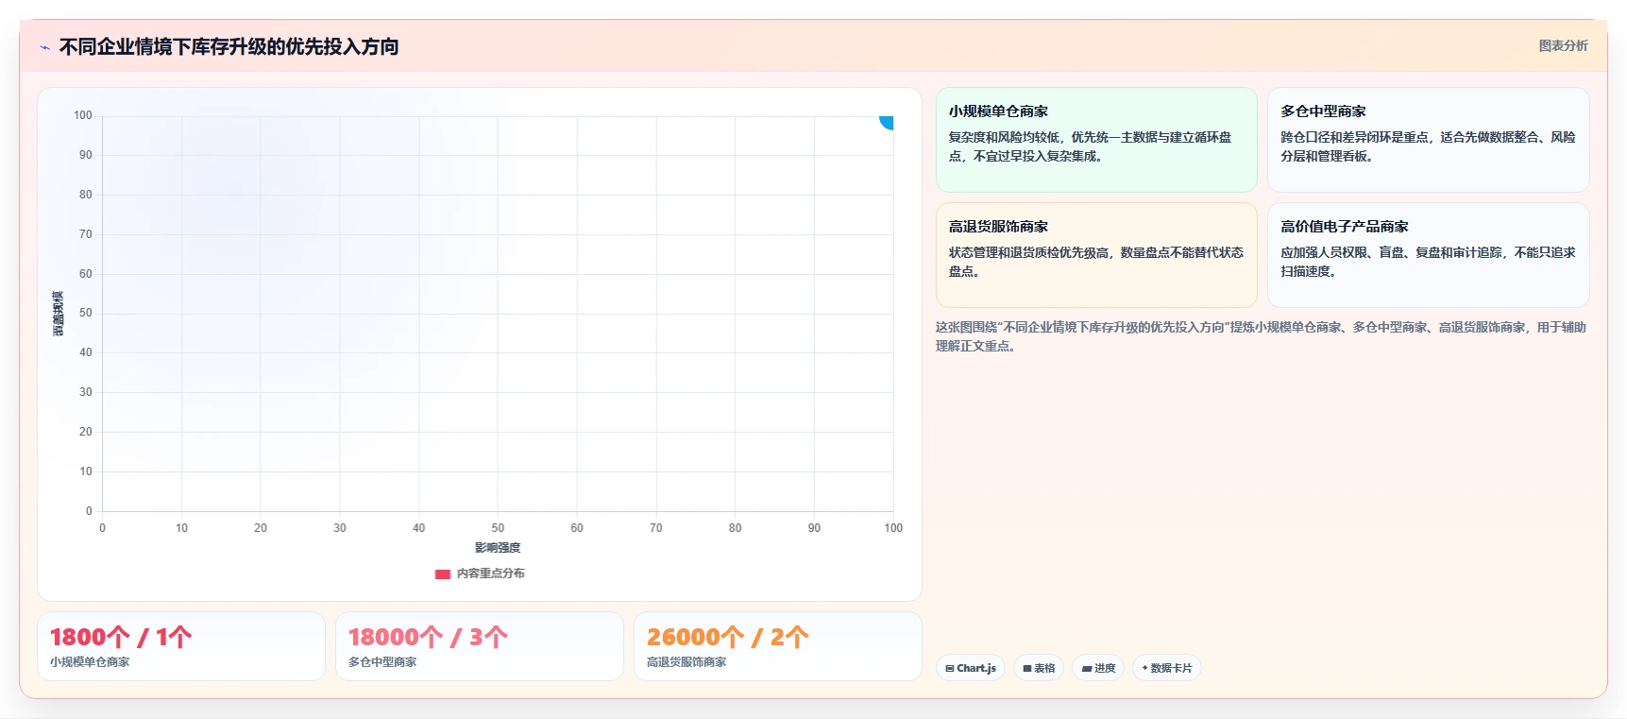Click the chart heading 不同企业情境下库存升级的优先投入方向
This screenshot has width=1627, height=719.
229,46
